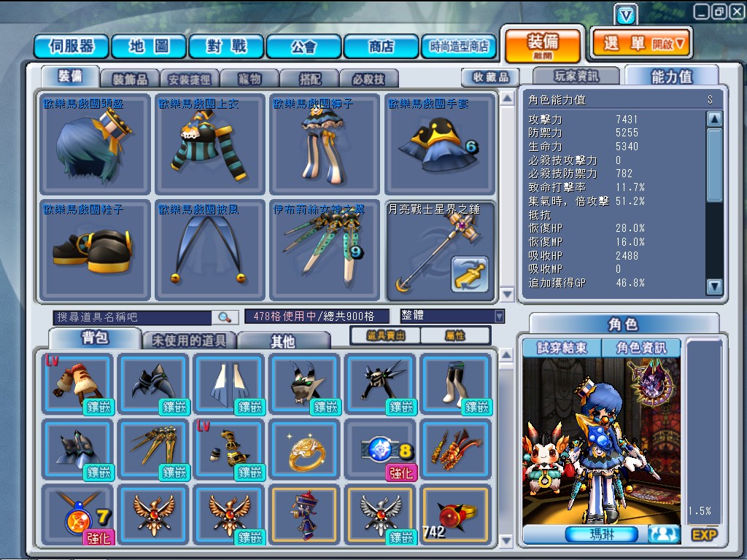Click the EXP progress bar showing 1.5%
This screenshot has width=747, height=560.
pos(704,432)
